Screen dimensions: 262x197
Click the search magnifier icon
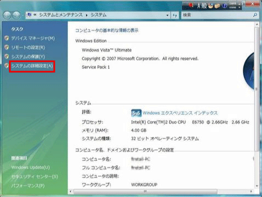255,15
